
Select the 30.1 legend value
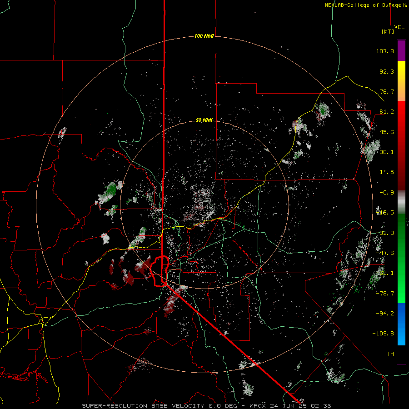[387, 152]
